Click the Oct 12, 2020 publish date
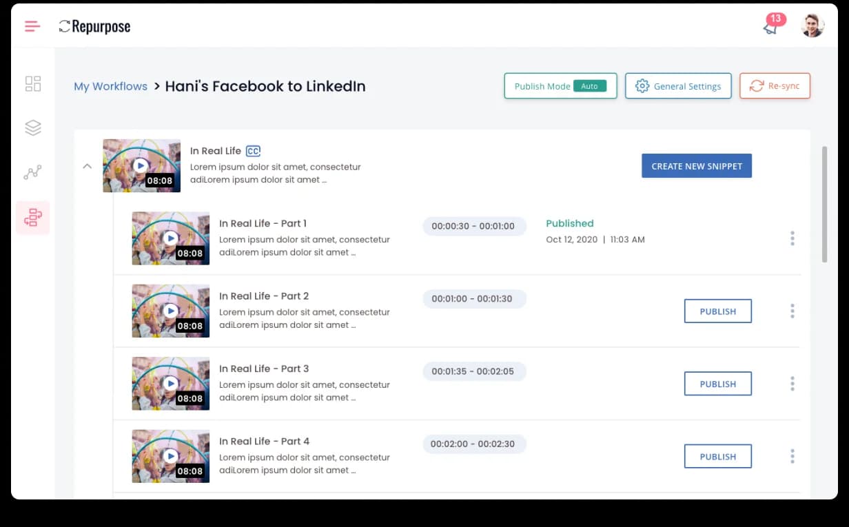 (571, 240)
